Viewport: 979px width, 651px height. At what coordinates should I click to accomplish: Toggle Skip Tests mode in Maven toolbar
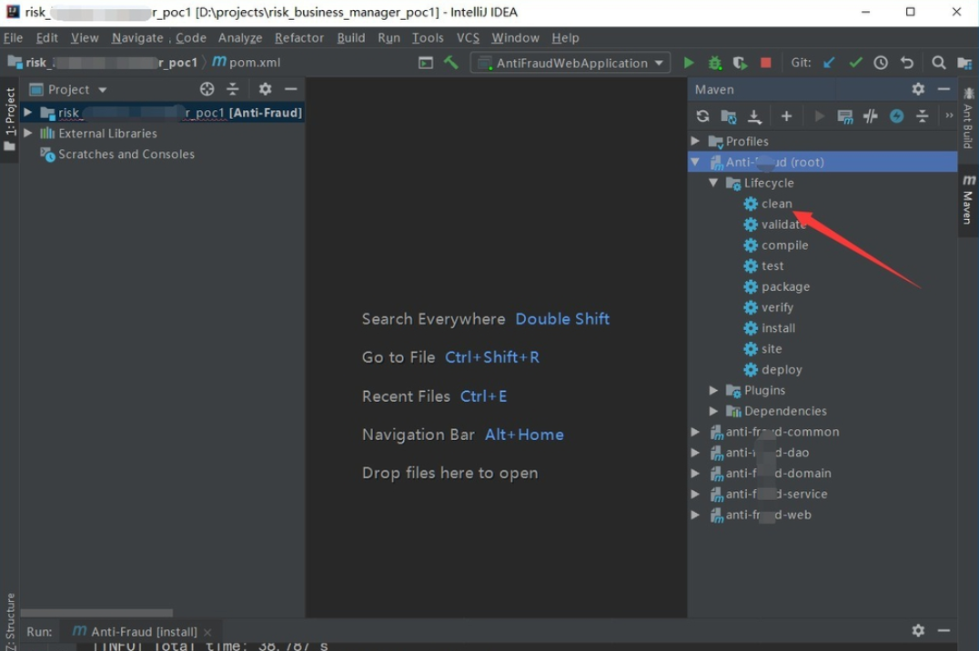(896, 116)
